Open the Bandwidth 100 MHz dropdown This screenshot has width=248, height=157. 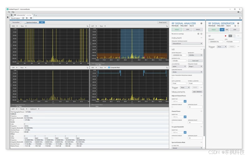click(x=195, y=55)
